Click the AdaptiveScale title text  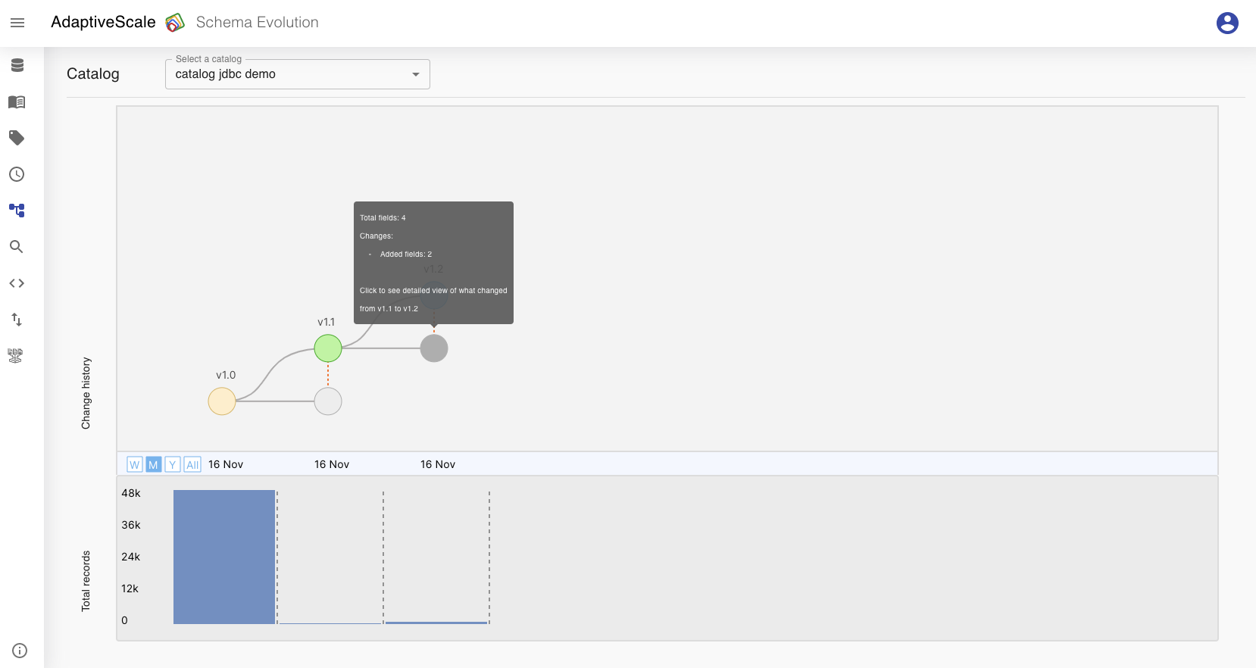point(103,22)
